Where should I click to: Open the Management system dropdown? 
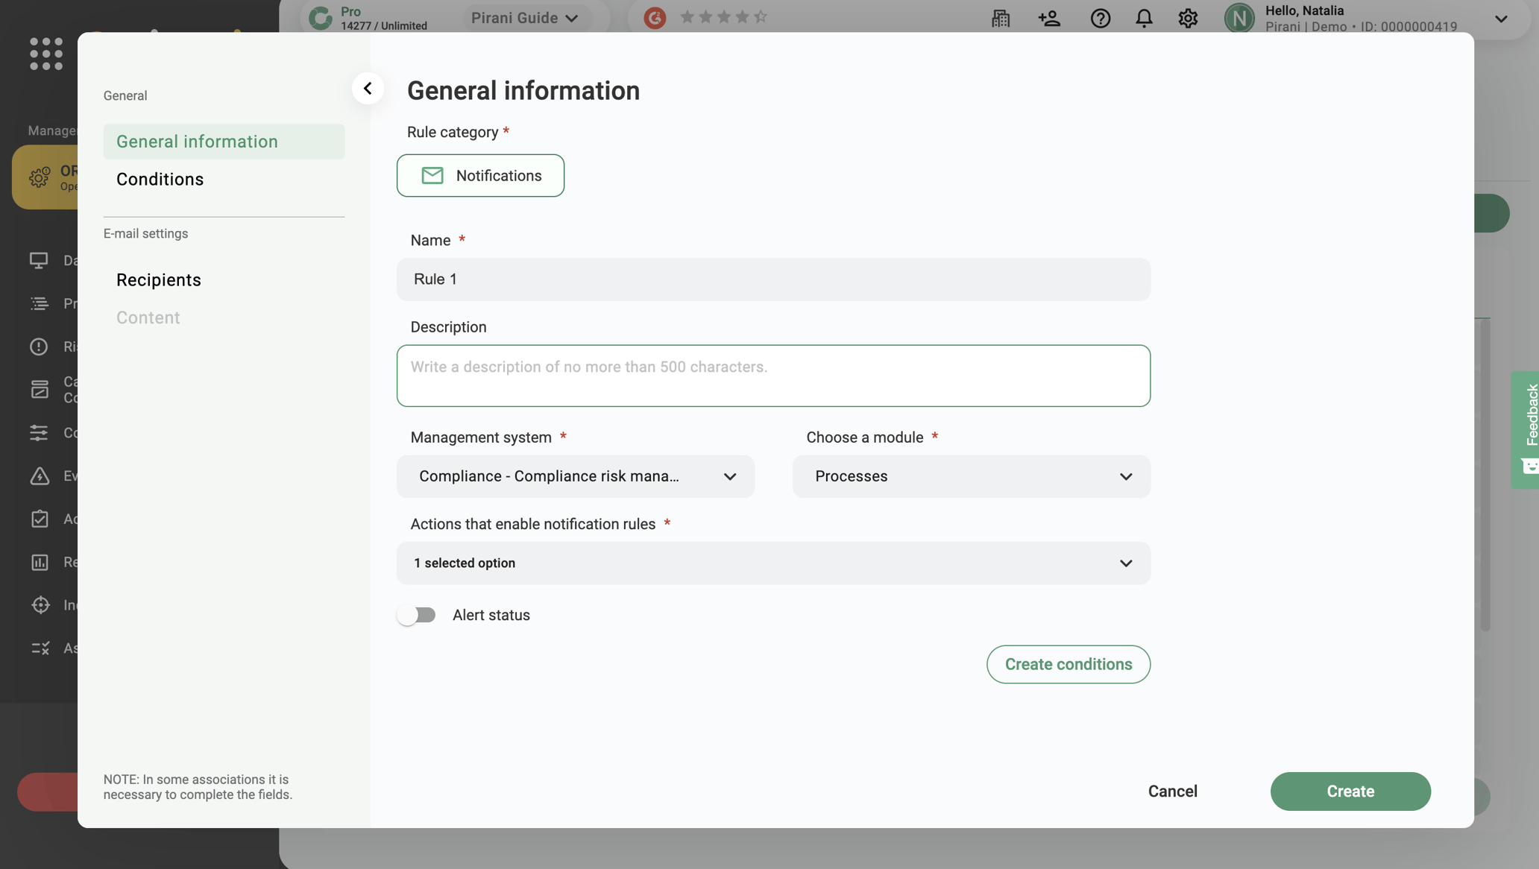(576, 476)
